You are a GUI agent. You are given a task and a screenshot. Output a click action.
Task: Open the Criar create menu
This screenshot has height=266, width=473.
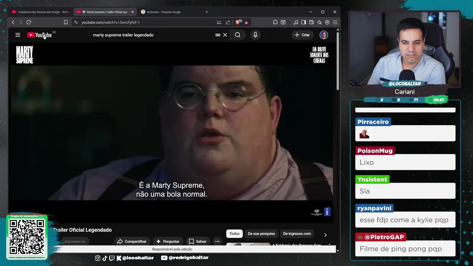(x=302, y=35)
